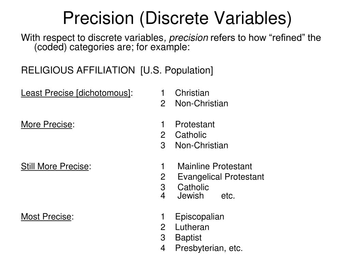Select the Presbyterian, etc. entry
349x262 pixels.
pyautogui.click(x=209, y=248)
